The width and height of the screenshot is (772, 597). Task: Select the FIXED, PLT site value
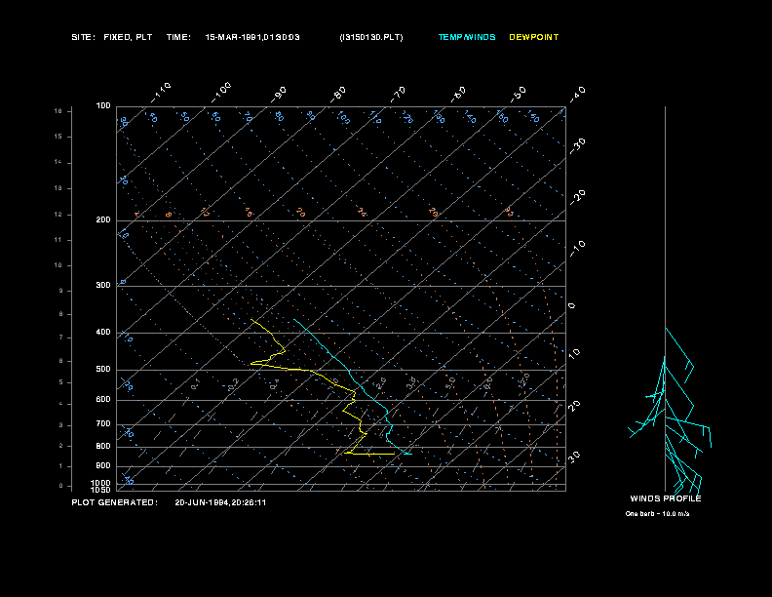coord(128,37)
